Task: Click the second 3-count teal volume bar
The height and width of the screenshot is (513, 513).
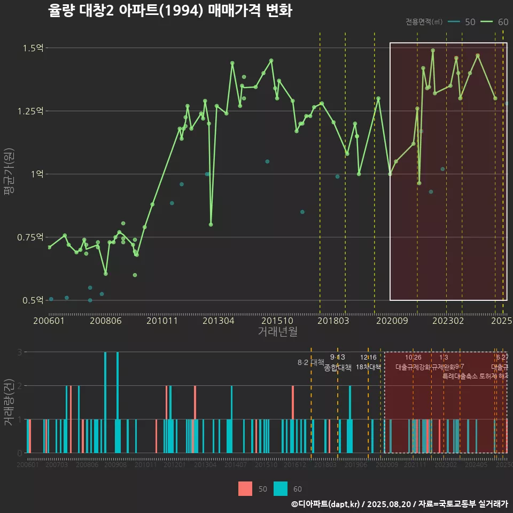Action: point(118,402)
